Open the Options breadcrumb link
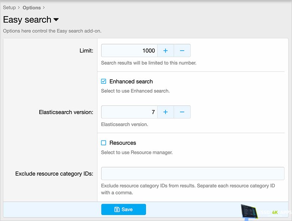 click(x=32, y=7)
